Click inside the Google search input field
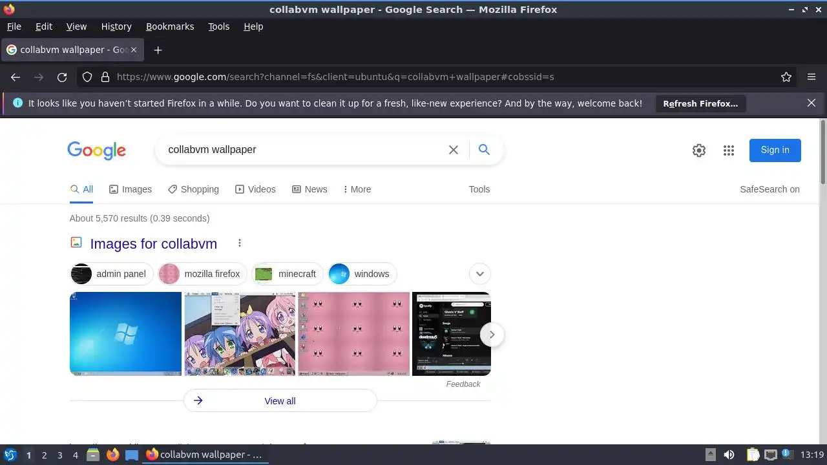The image size is (827, 465). pyautogui.click(x=304, y=150)
